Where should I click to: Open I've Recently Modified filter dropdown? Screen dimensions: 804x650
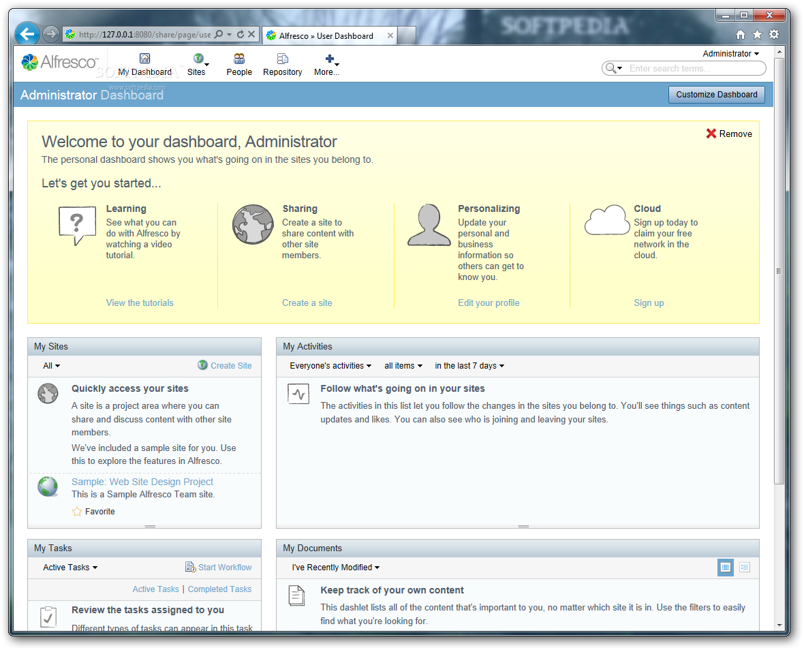(336, 568)
